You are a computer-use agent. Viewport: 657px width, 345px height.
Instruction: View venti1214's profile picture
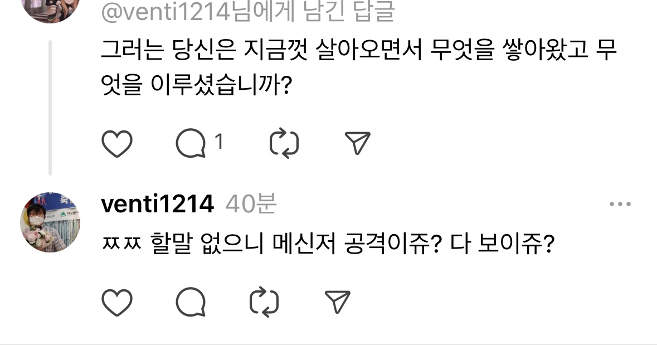coord(50,222)
